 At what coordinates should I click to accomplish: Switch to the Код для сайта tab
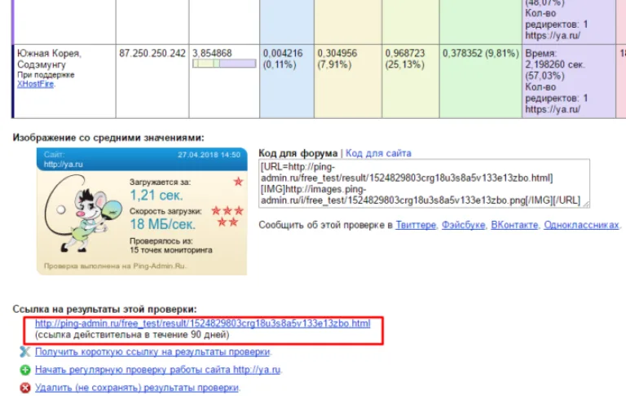378,153
